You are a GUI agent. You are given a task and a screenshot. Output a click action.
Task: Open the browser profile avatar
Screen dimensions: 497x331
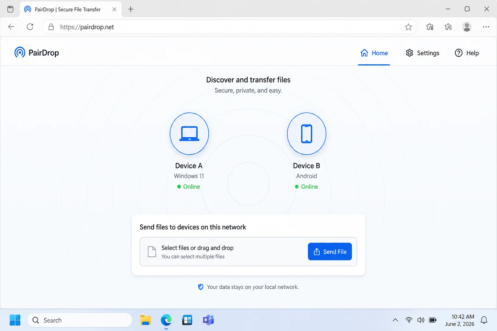(x=467, y=27)
